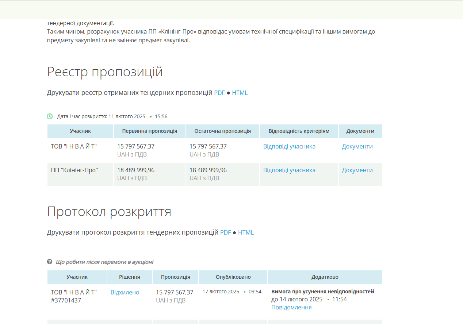
Task: Click the Первинна пропозиція column header
Action: (x=150, y=131)
